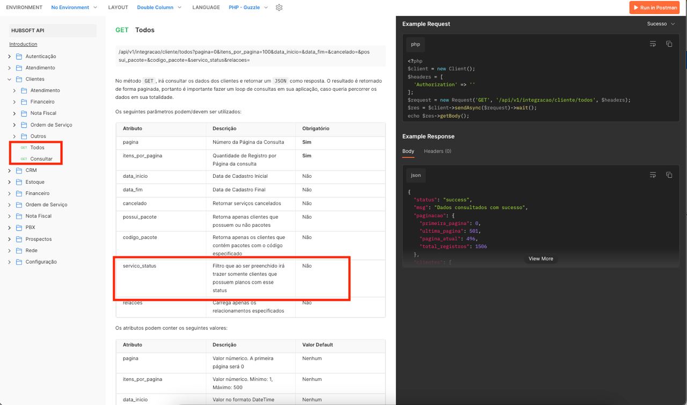Open the Sucesso example selector dropdown

click(661, 24)
